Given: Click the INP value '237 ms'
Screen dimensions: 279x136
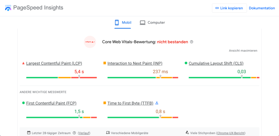Looking at the screenshot, I should pos(160,72).
